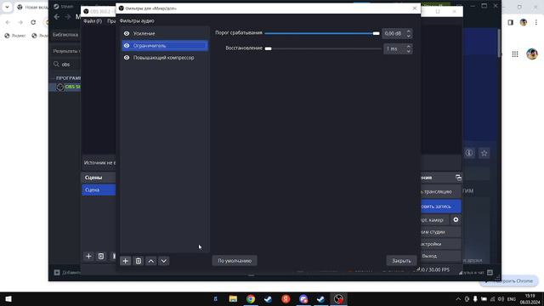Click the streaming button in OBS controls
This screenshot has height=306, width=544.
click(441, 191)
